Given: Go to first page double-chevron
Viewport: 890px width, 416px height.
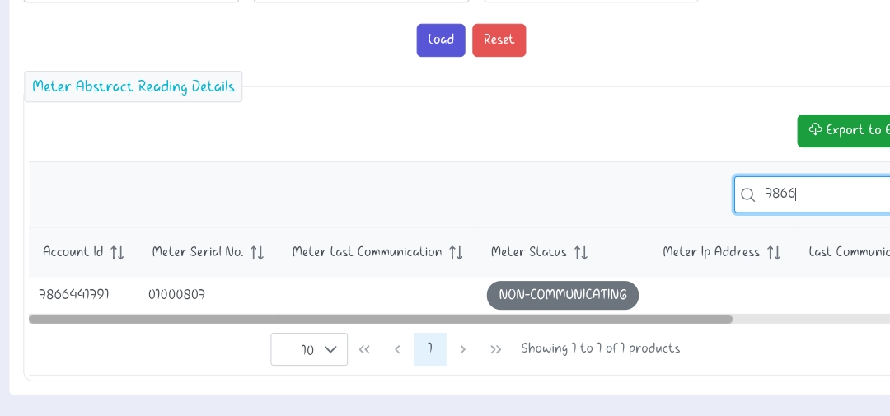Looking at the screenshot, I should coord(364,349).
